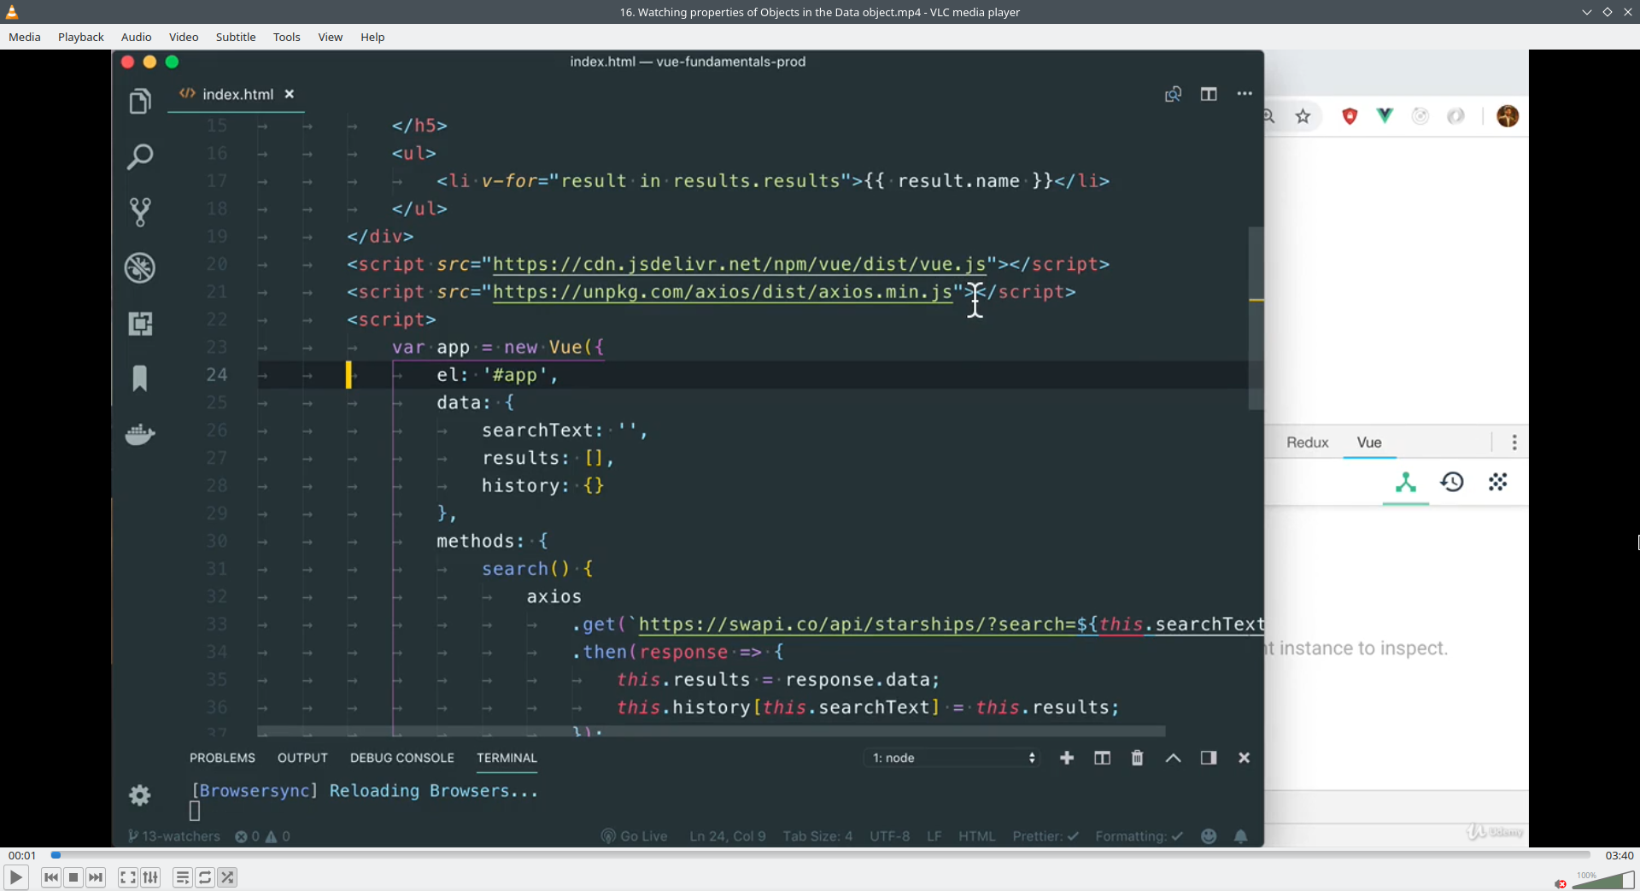The image size is (1640, 891).
Task: Open the LF line-ending picker
Action: pos(934,836)
